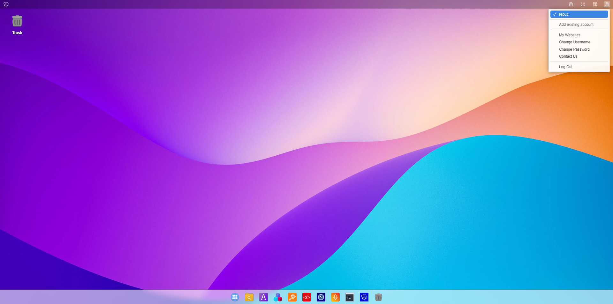Viewport: 613px width, 304px height.
Task: Launch the Terminal app in dock
Action: pos(350,297)
